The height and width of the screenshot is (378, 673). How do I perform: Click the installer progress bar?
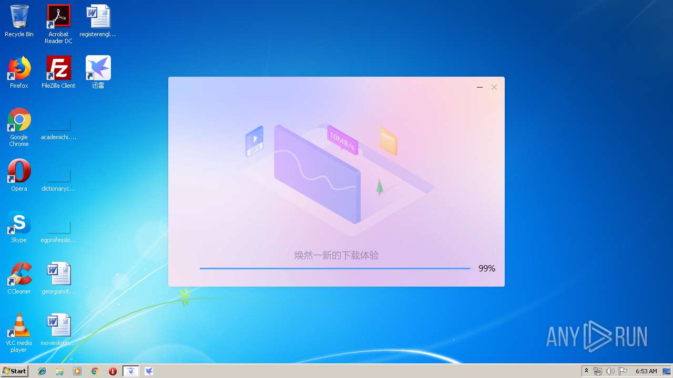(x=335, y=268)
